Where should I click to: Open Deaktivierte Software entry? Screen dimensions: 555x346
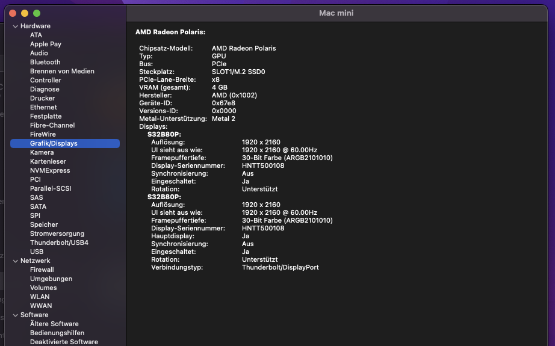64,342
